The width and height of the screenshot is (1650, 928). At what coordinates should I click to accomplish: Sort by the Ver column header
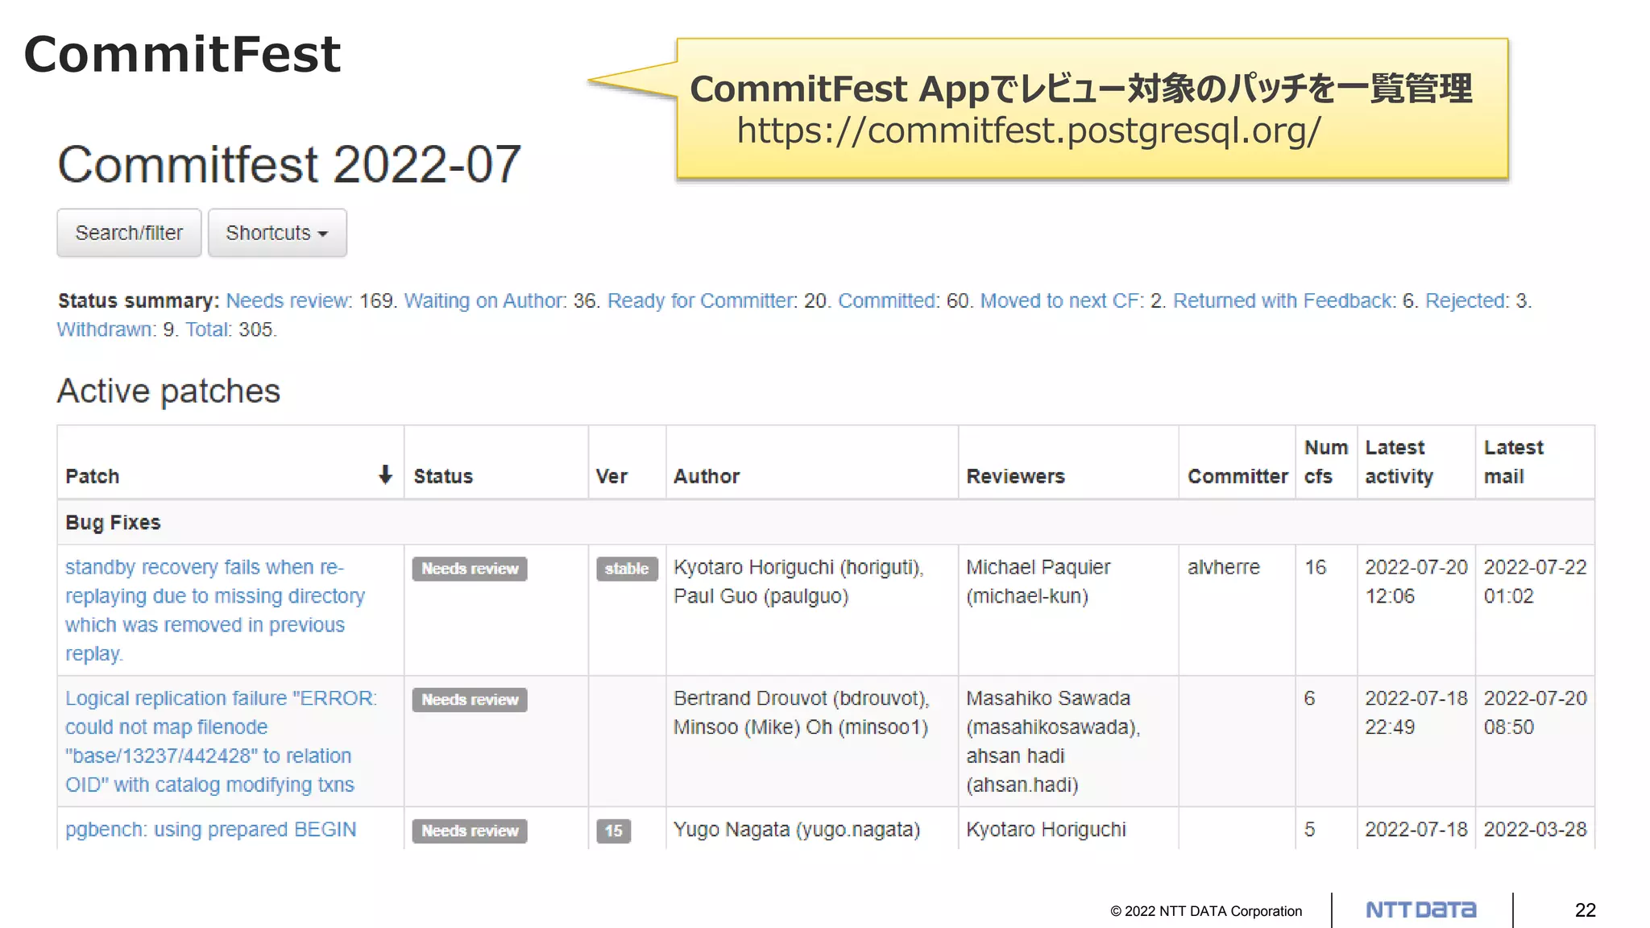611,476
